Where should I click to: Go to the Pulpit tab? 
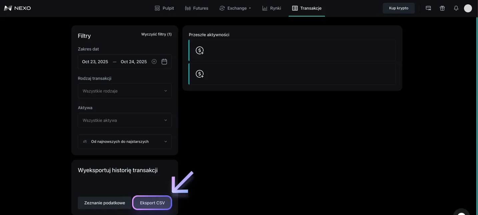(164, 8)
